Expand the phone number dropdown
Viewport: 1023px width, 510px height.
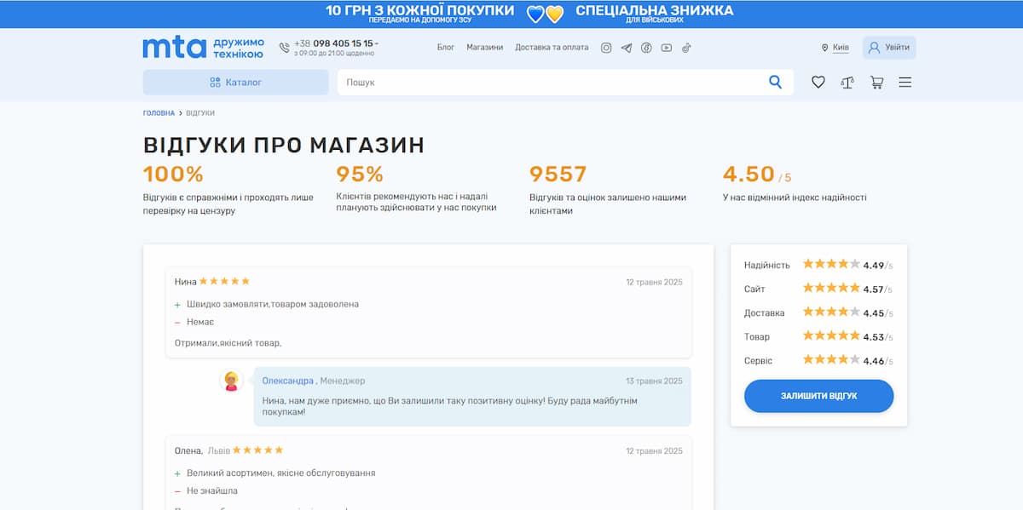tap(377, 43)
